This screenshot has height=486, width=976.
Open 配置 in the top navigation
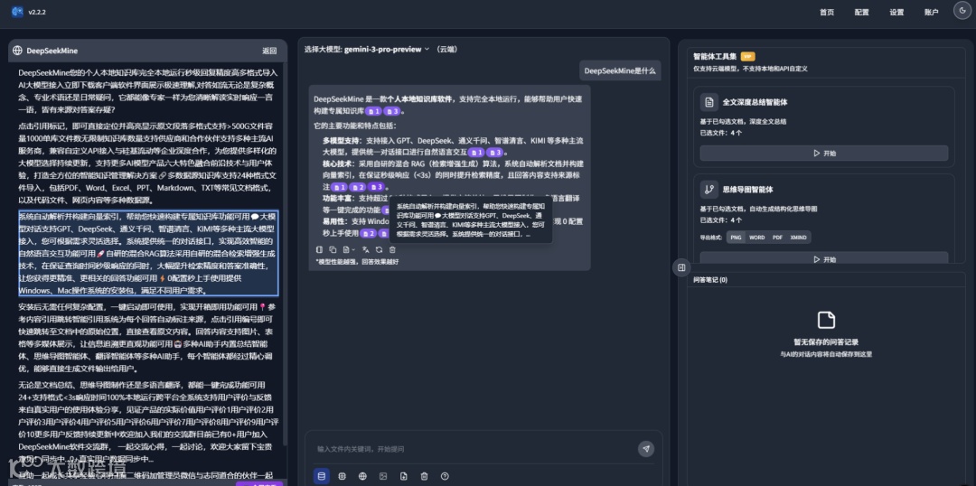pos(861,13)
